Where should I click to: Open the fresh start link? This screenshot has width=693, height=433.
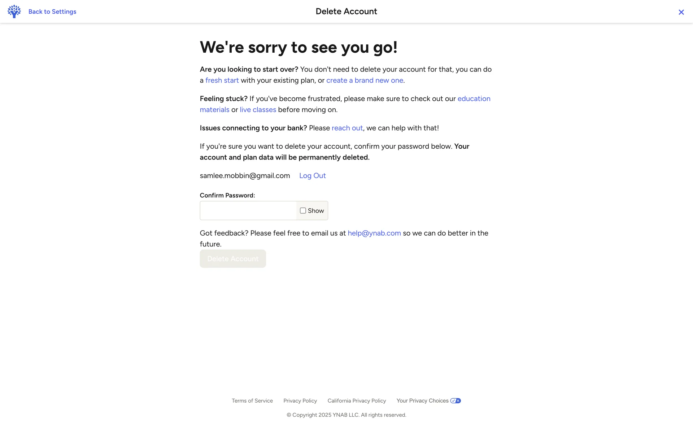coord(222,80)
